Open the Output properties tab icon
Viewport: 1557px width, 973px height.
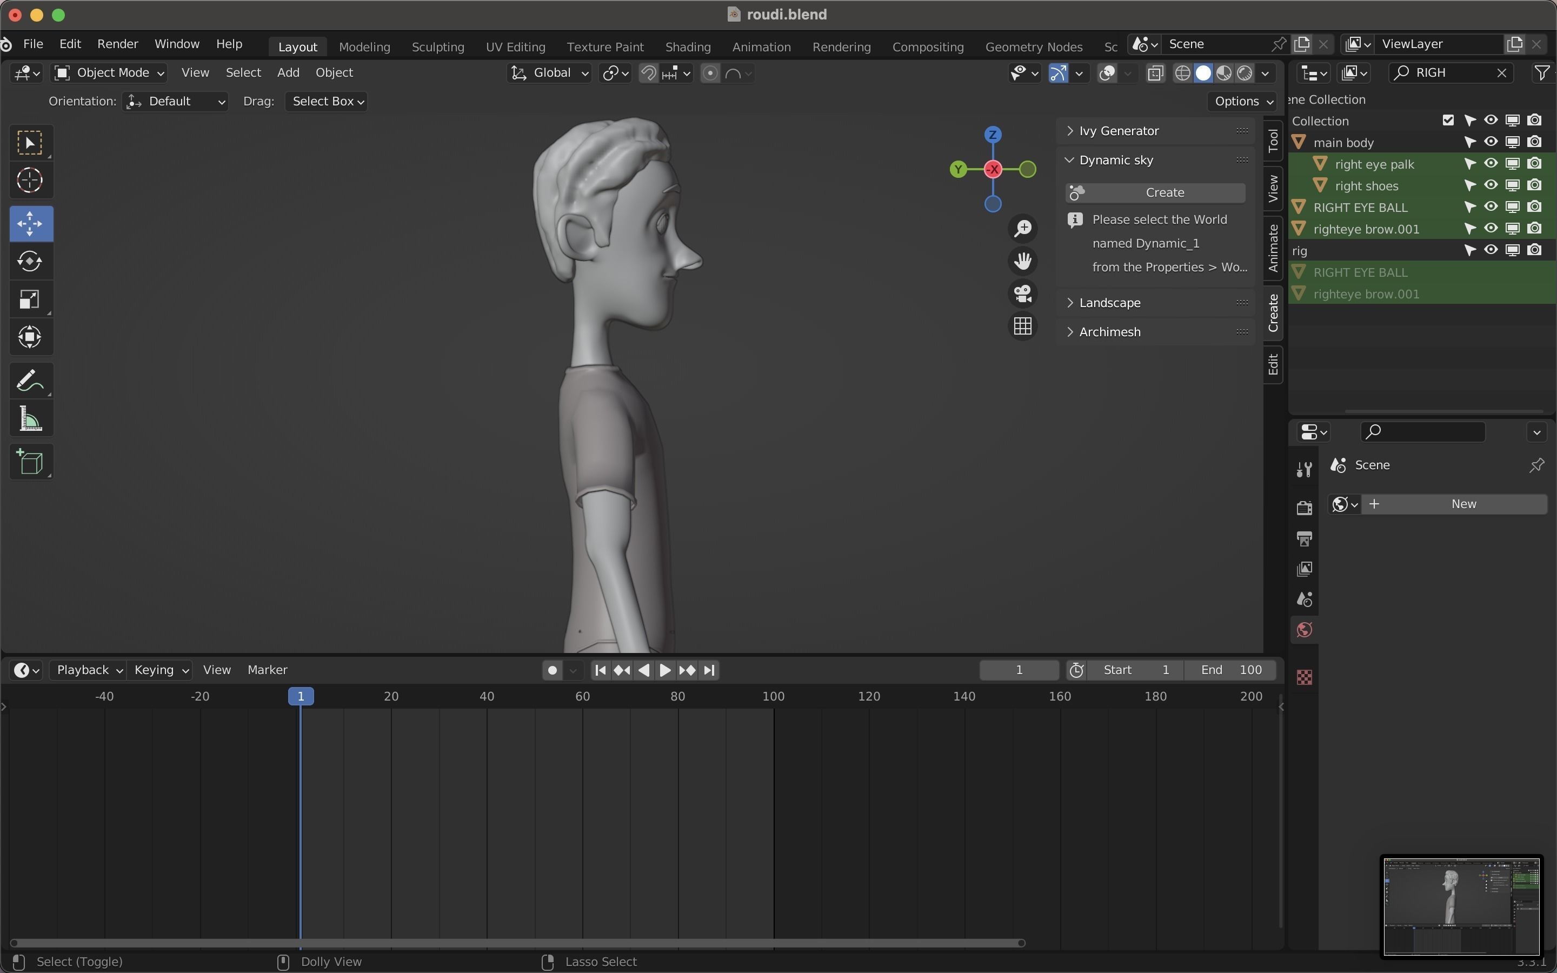pos(1304,538)
